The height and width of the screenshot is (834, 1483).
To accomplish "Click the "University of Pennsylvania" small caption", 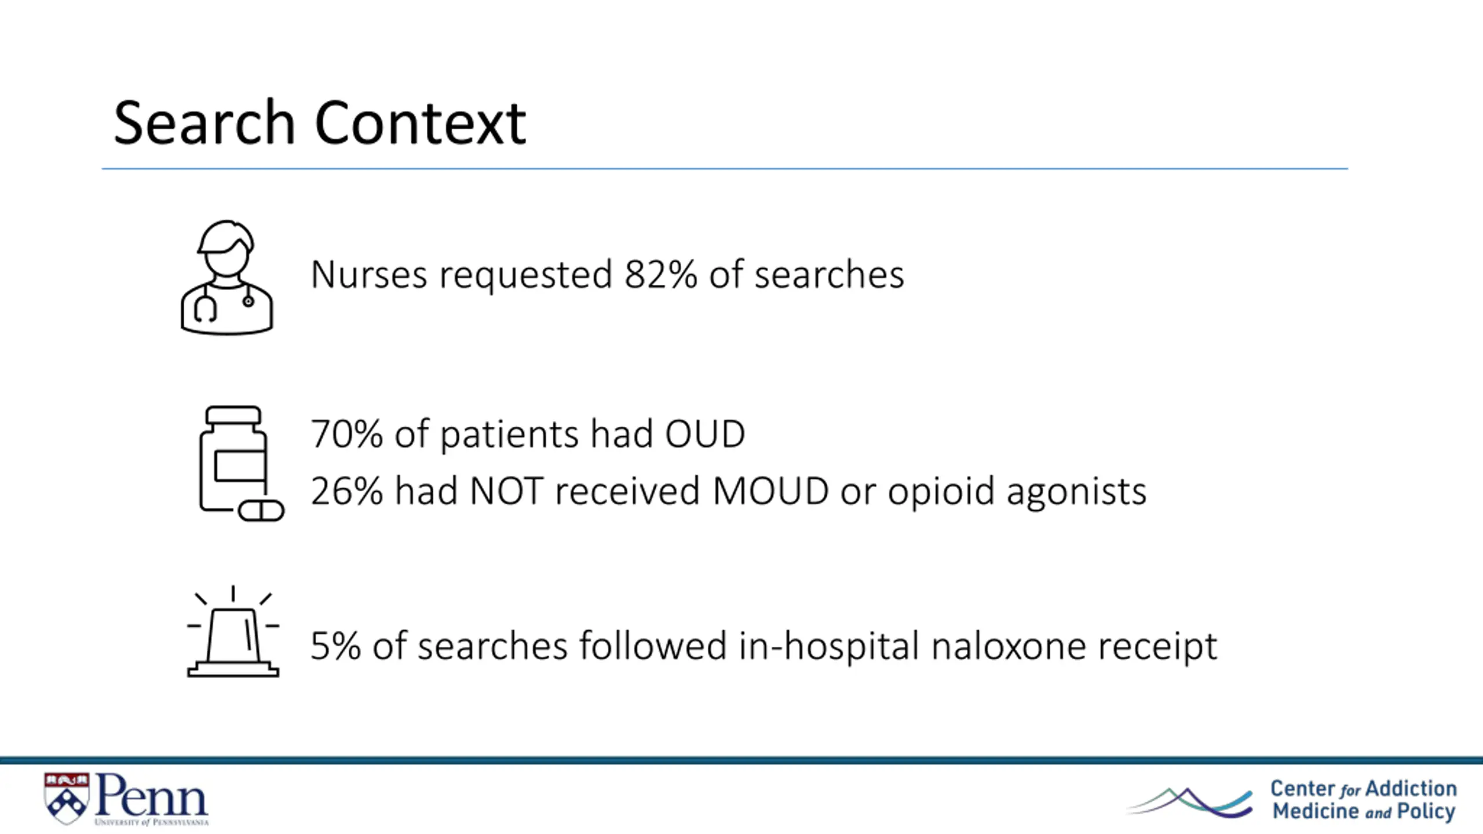I will [x=151, y=822].
